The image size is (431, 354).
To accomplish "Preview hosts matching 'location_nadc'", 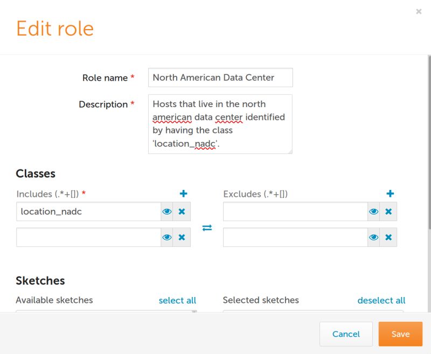I will (x=167, y=211).
